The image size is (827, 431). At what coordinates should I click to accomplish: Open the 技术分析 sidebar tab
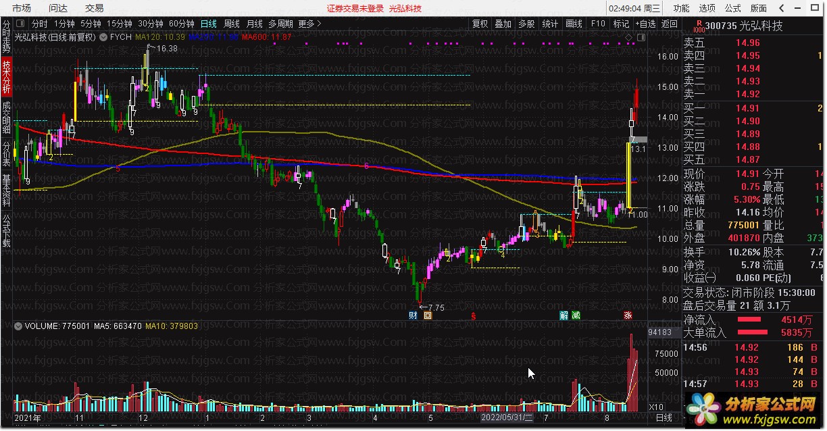click(x=6, y=76)
